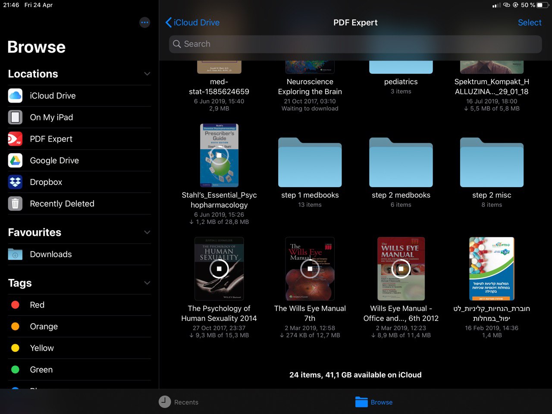The height and width of the screenshot is (414, 552).
Task: Click the Orange tag dot
Action: click(x=15, y=326)
